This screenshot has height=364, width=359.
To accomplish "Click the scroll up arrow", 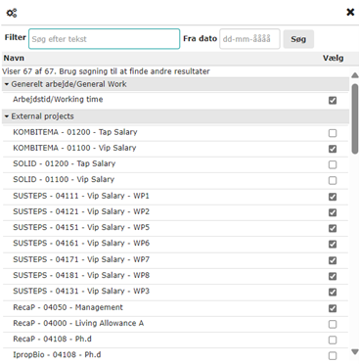I will pyautogui.click(x=355, y=75).
